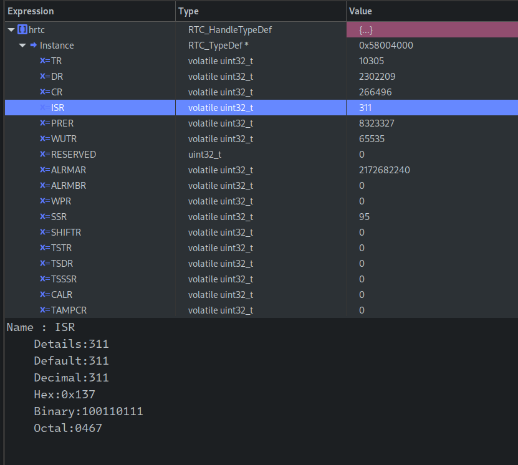The image size is (518, 465).
Task: Click the struct icon beside hrtc
Action: coord(21,29)
